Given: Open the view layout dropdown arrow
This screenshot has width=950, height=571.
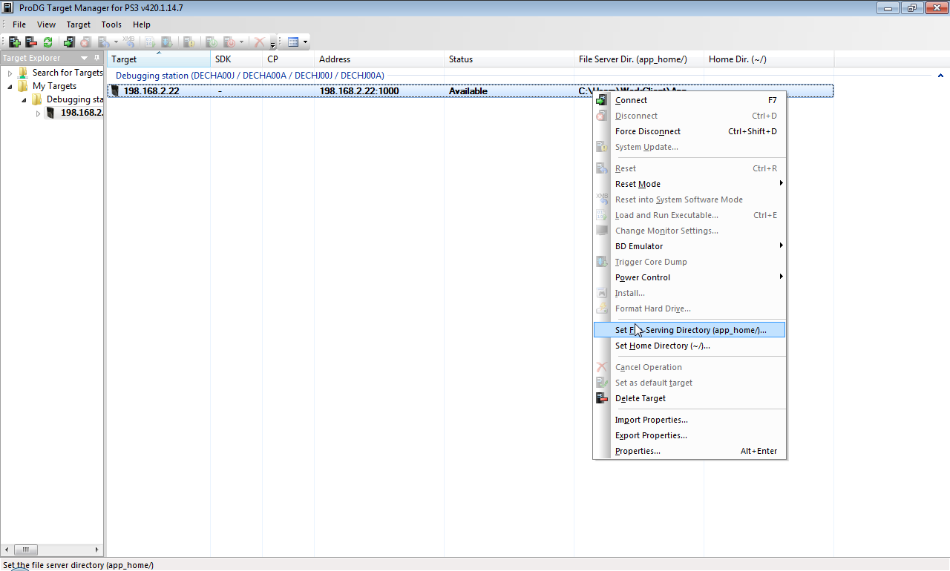Looking at the screenshot, I should 305,42.
